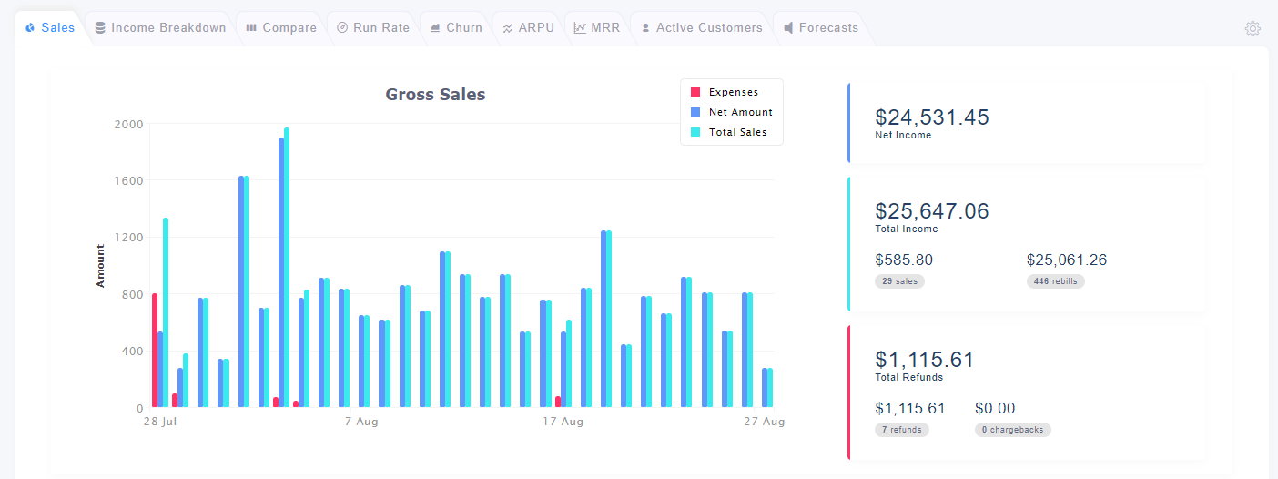Click the tall red Expenses bar on 28 Jul
Screen dimensions: 1278x479
click(x=155, y=351)
